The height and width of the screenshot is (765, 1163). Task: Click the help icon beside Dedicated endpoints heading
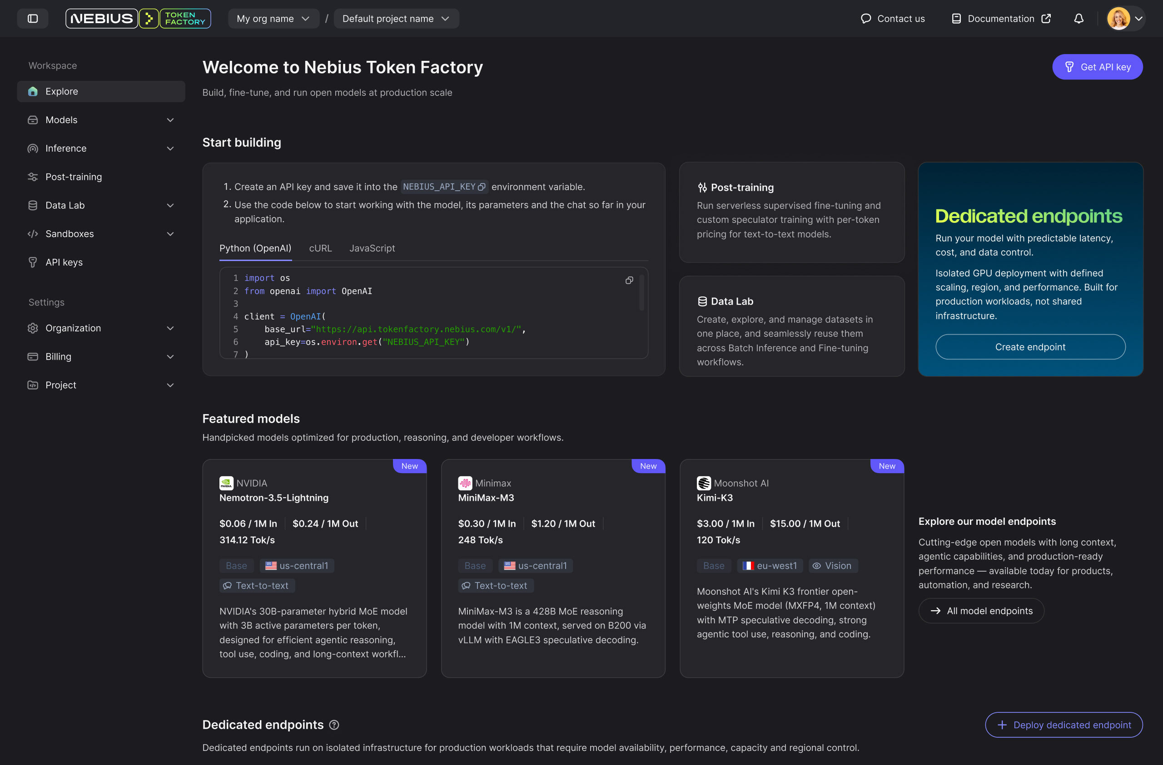pos(334,725)
